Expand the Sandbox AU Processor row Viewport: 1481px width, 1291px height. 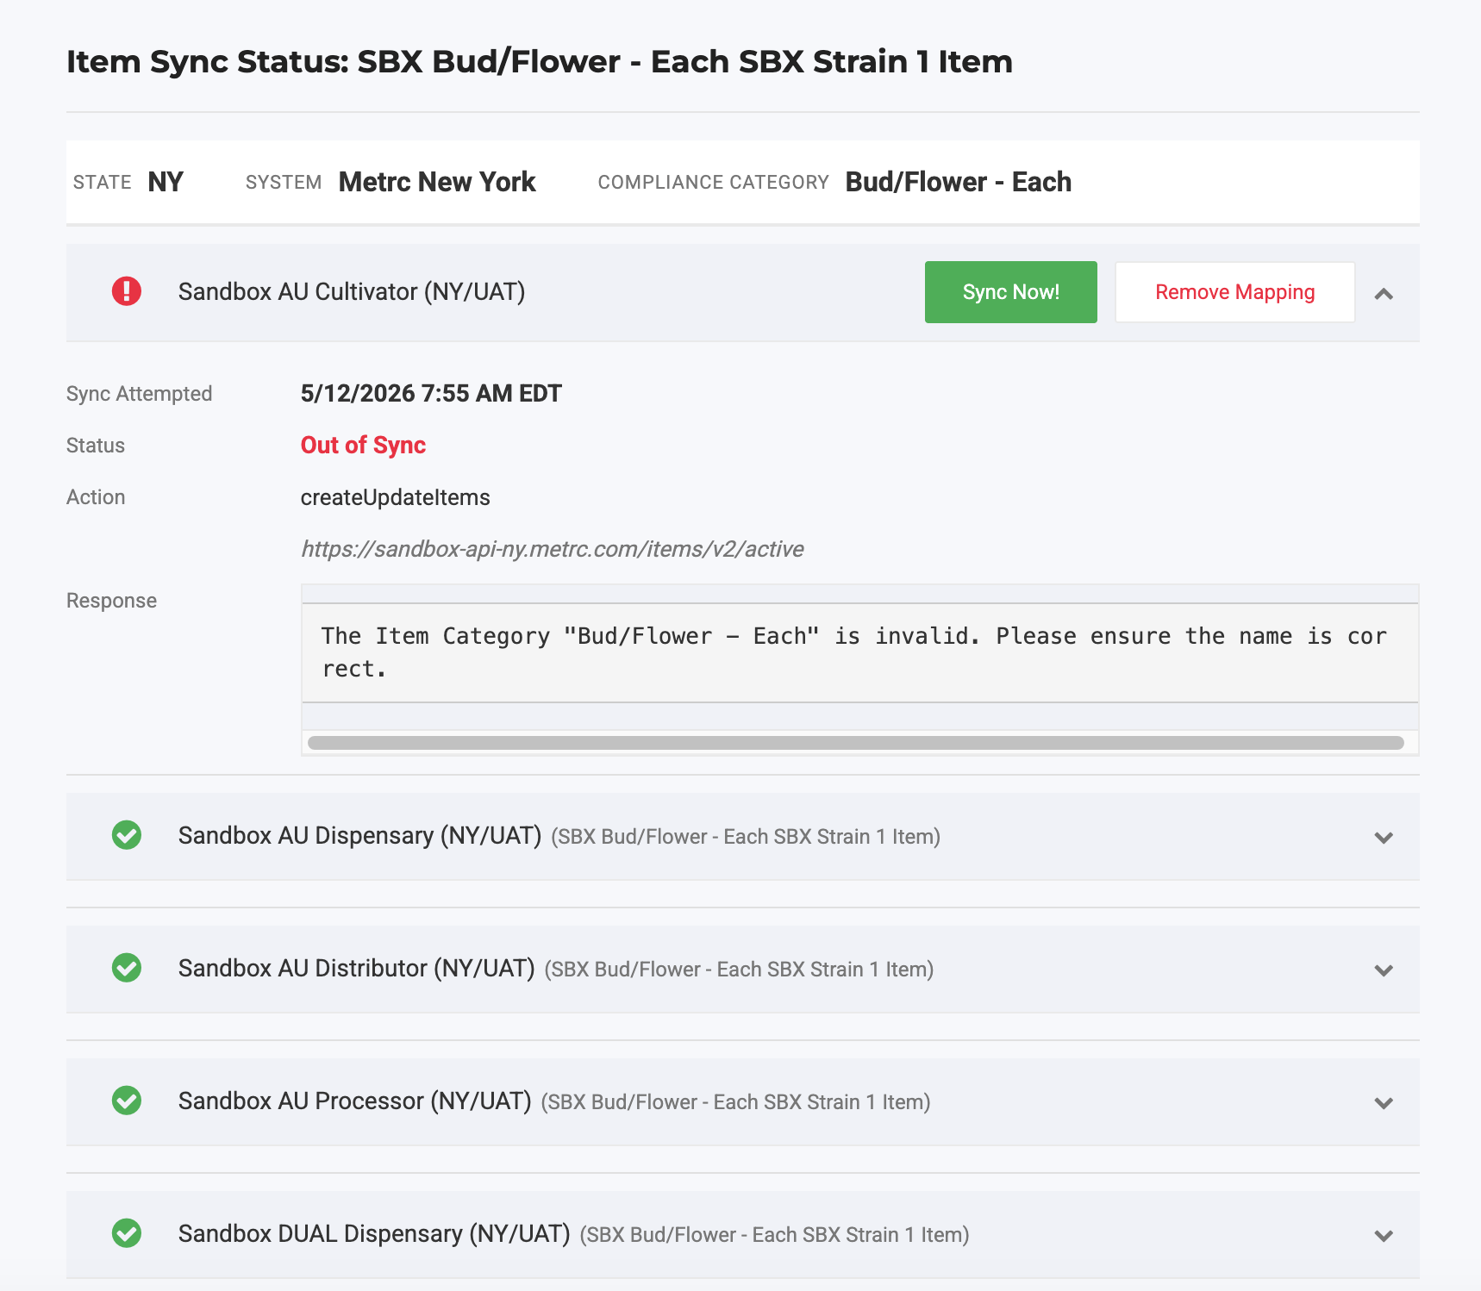(x=1384, y=1103)
